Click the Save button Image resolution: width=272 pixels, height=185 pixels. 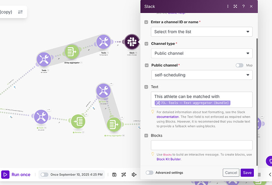click(247, 173)
